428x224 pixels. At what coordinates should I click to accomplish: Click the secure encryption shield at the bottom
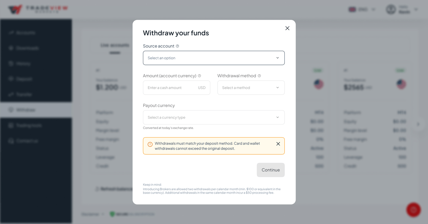coord(112,214)
